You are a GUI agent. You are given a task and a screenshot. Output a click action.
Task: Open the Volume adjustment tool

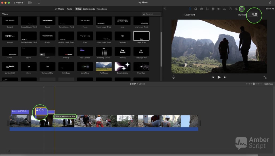219,9
